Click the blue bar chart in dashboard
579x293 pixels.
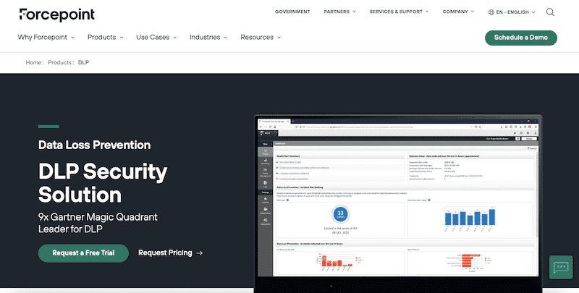[470, 218]
